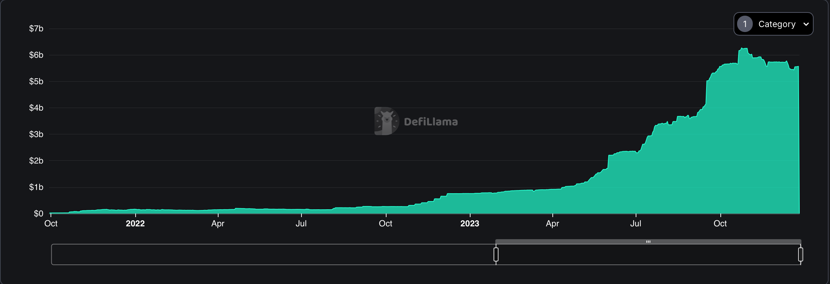Click the grey range bar grip
830x284 pixels.
[x=648, y=242]
